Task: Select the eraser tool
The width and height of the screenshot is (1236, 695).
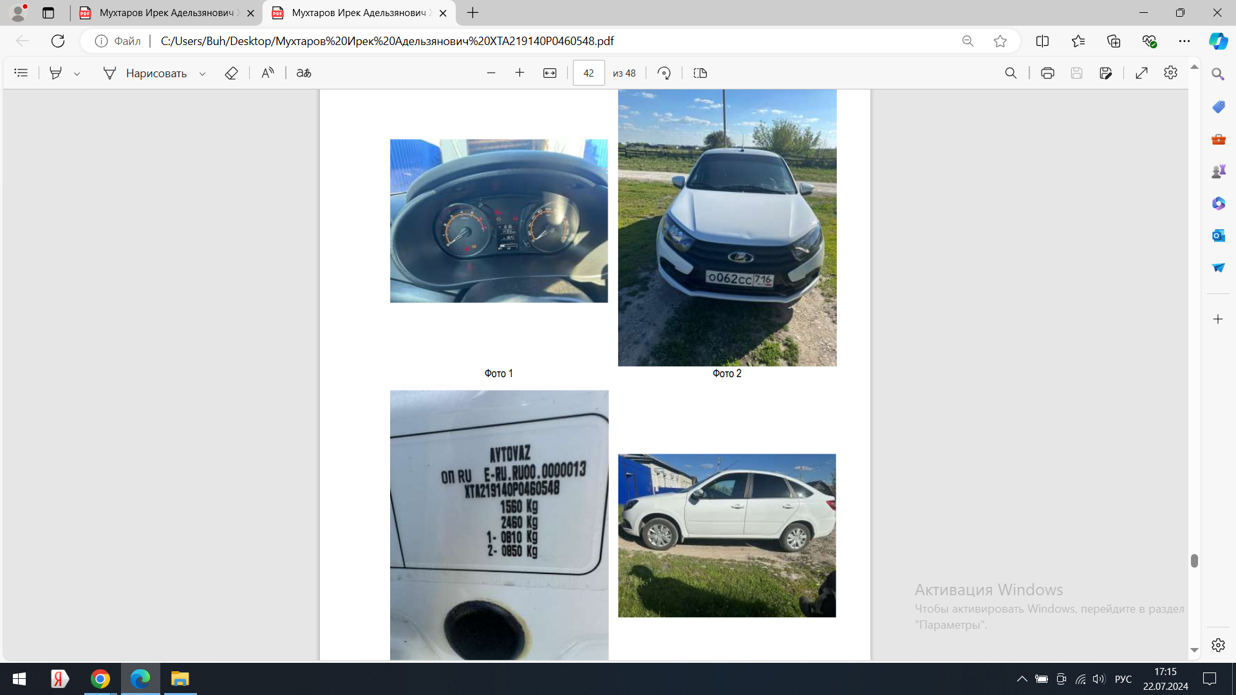Action: [231, 73]
